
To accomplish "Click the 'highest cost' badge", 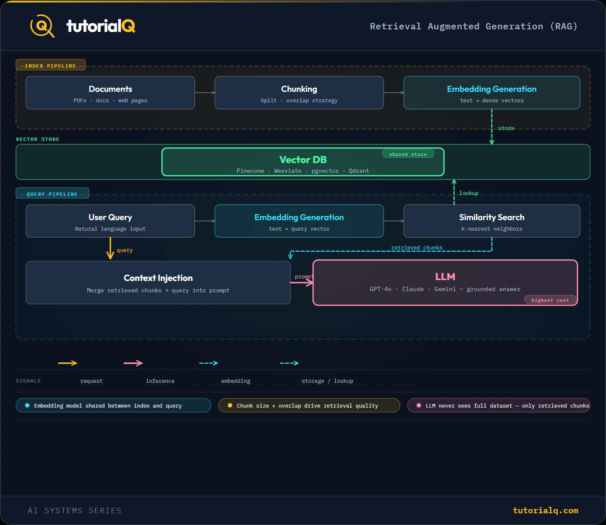I will tap(550, 300).
